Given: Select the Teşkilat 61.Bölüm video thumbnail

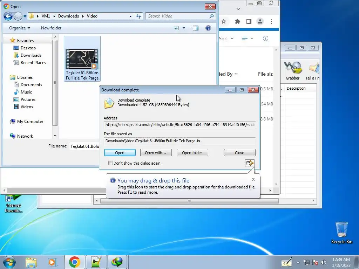Looking at the screenshot, I should (82, 59).
